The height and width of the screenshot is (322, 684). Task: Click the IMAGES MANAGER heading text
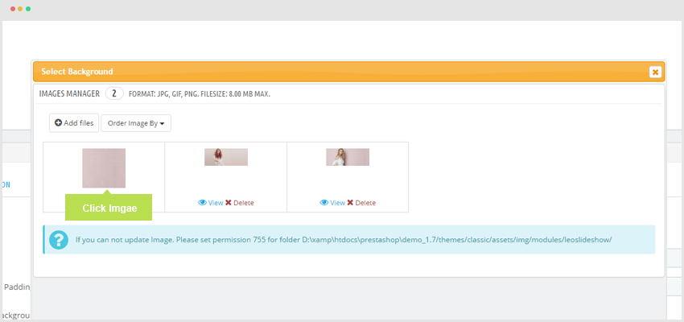[69, 93]
